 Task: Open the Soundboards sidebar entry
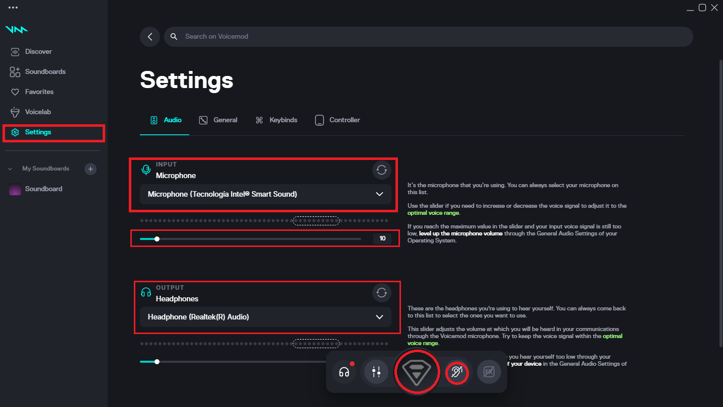45,71
